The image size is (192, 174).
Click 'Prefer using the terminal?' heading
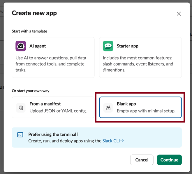pyautogui.click(x=53, y=135)
